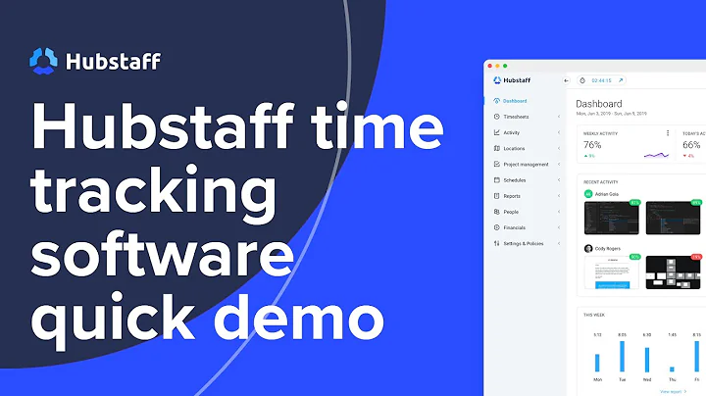This screenshot has height=396, width=706.
Task: Open the Financials menu item
Action: 514,227
